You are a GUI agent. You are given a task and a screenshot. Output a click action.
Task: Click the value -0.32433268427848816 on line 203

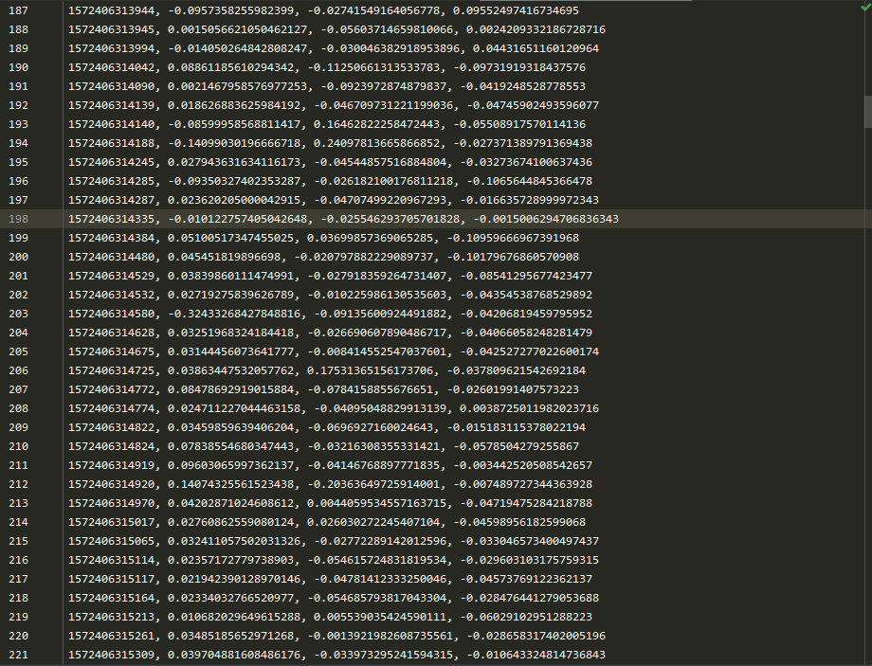[230, 314]
